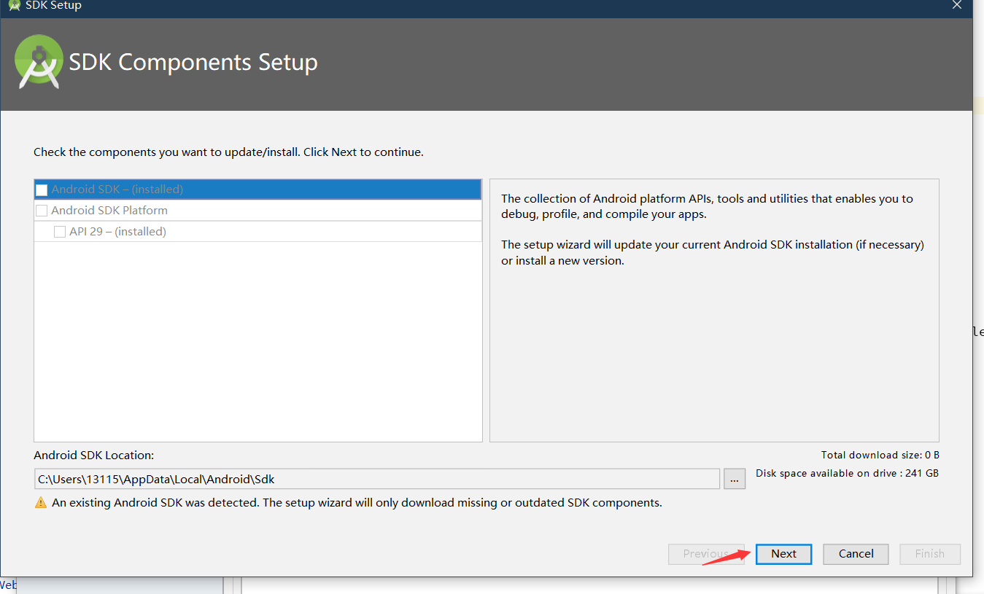Select the API 29 child item
Screen dimensions: 984x594
(117, 231)
